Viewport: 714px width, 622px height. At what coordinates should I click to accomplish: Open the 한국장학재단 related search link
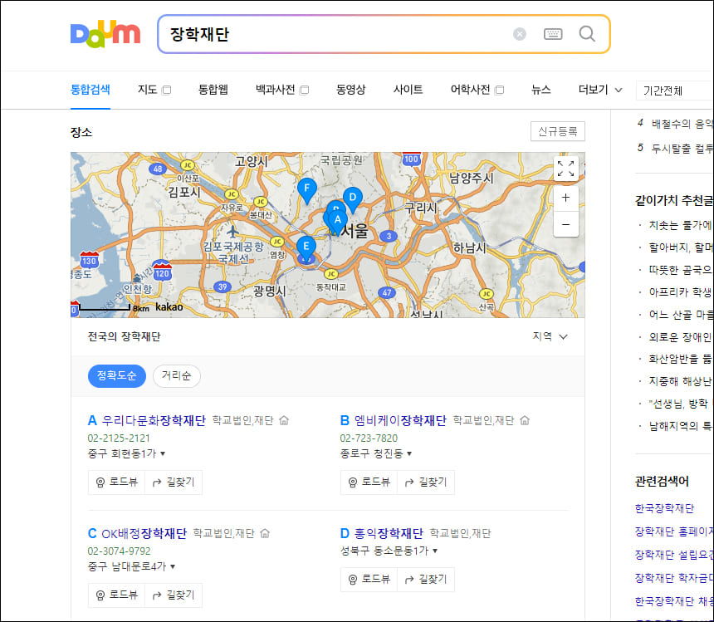click(664, 507)
